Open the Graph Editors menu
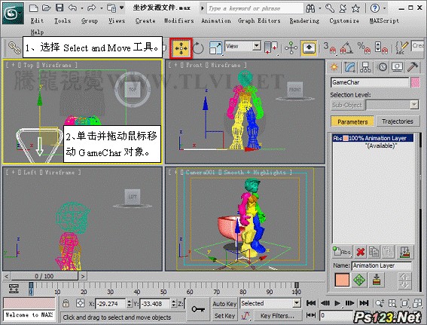The image size is (427, 325). click(259, 20)
